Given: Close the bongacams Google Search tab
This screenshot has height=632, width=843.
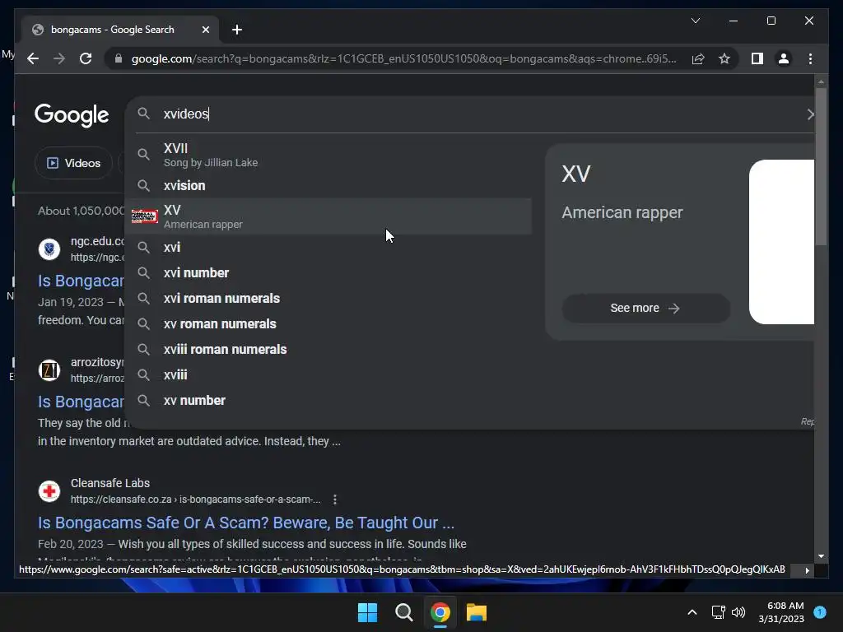Looking at the screenshot, I should point(205,30).
